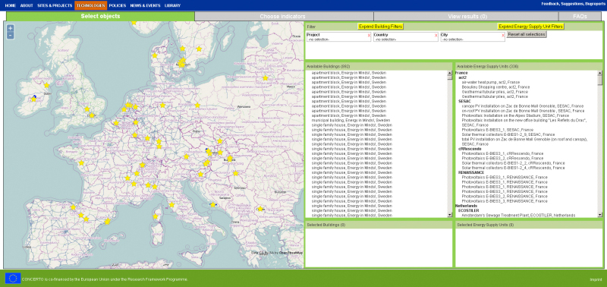Click Reset all selections button
Screen dimensions: 607x287
(527, 34)
